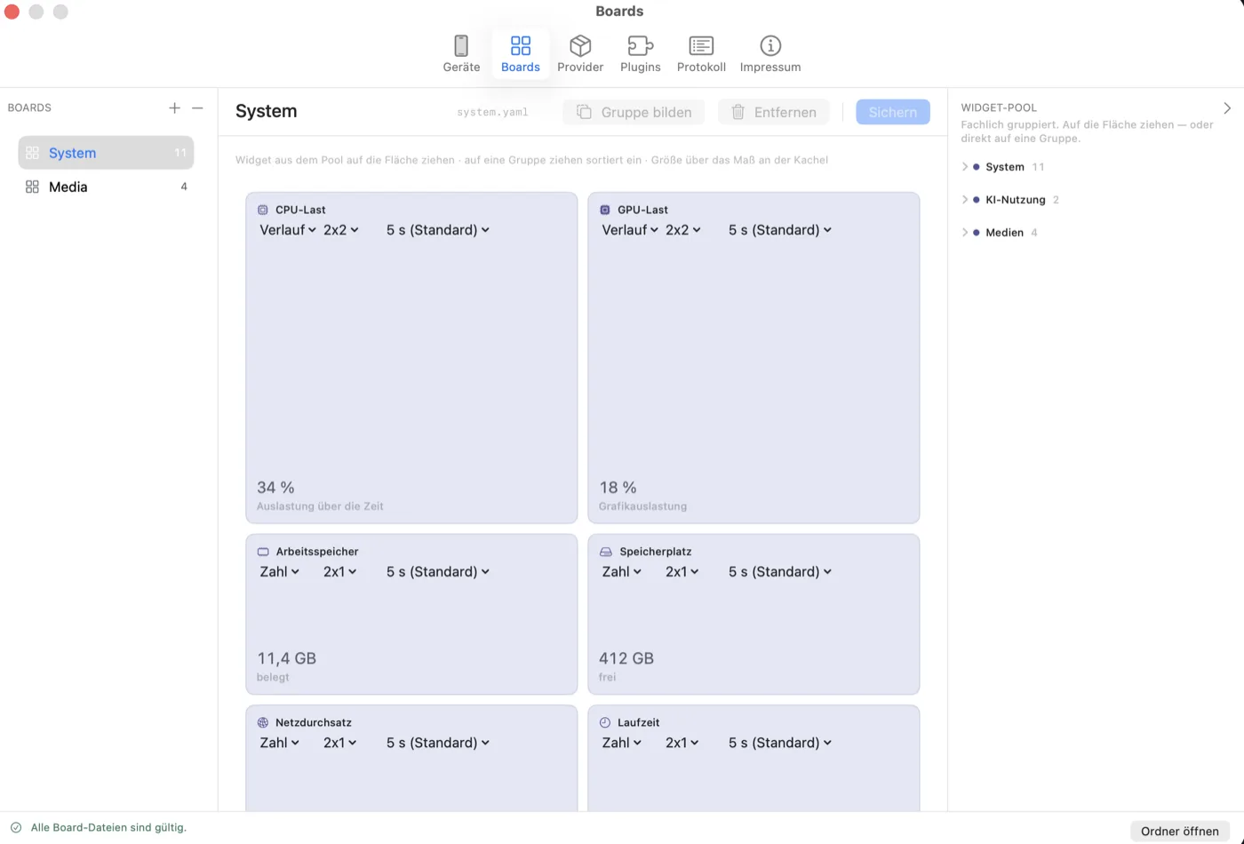
Task: Click the BOARDS sidebar heading
Action: [29, 107]
